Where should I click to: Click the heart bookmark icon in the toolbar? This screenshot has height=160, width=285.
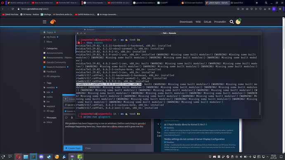[261, 9]
